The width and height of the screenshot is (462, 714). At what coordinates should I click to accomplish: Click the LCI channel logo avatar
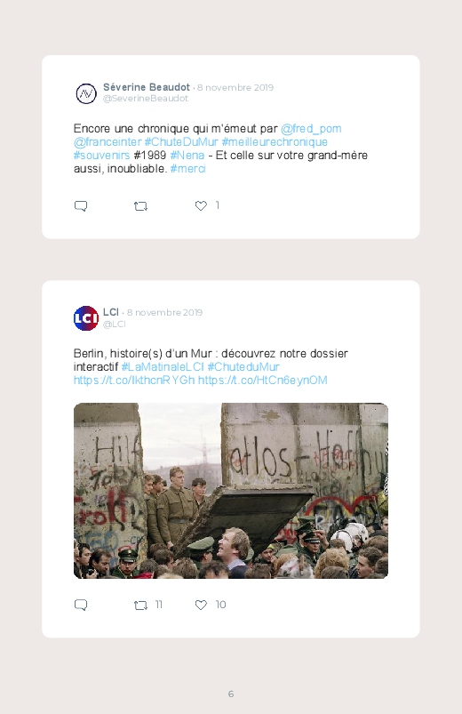click(x=86, y=318)
